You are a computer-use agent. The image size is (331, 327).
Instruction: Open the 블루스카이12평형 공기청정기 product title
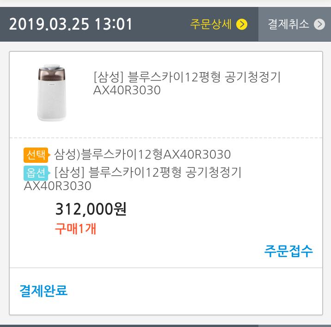(187, 77)
